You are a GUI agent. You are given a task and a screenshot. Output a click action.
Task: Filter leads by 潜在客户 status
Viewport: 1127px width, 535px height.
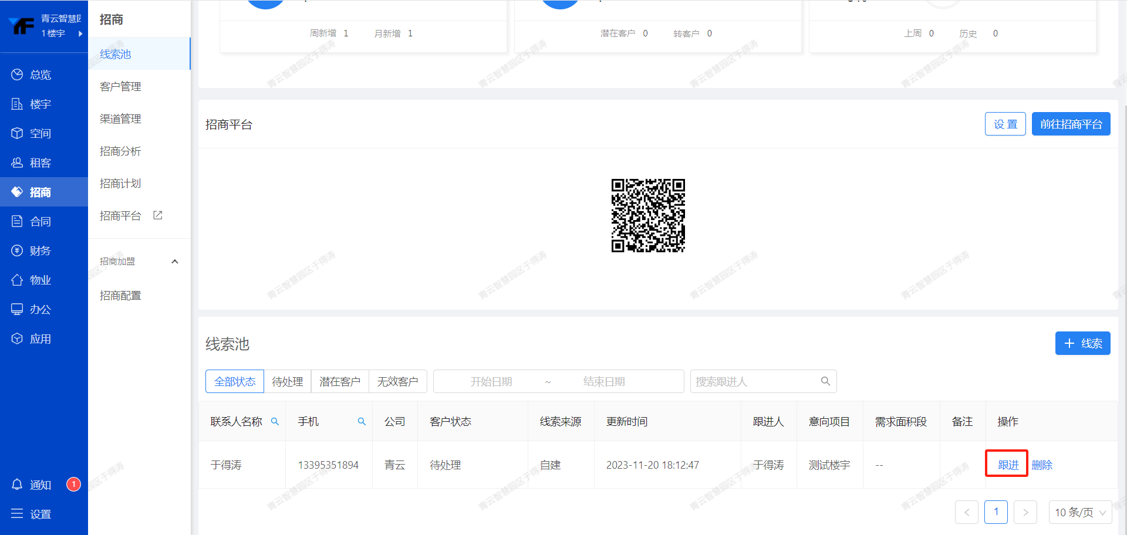click(x=339, y=381)
